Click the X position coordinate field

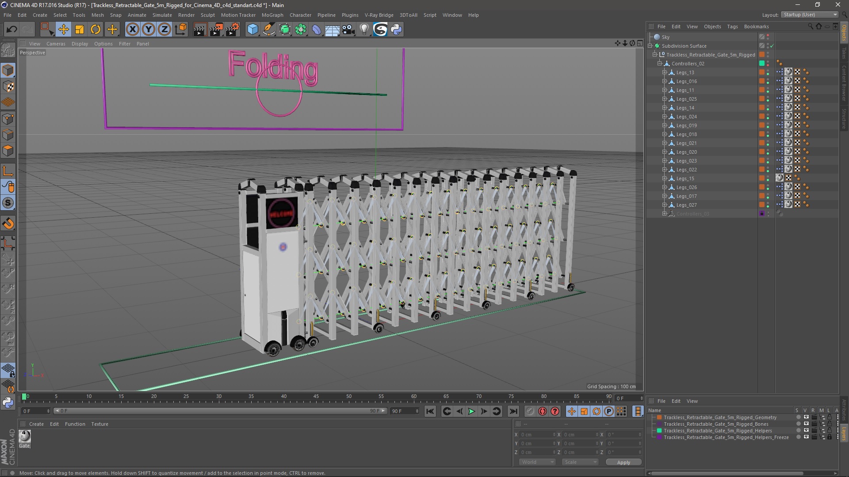tap(537, 435)
